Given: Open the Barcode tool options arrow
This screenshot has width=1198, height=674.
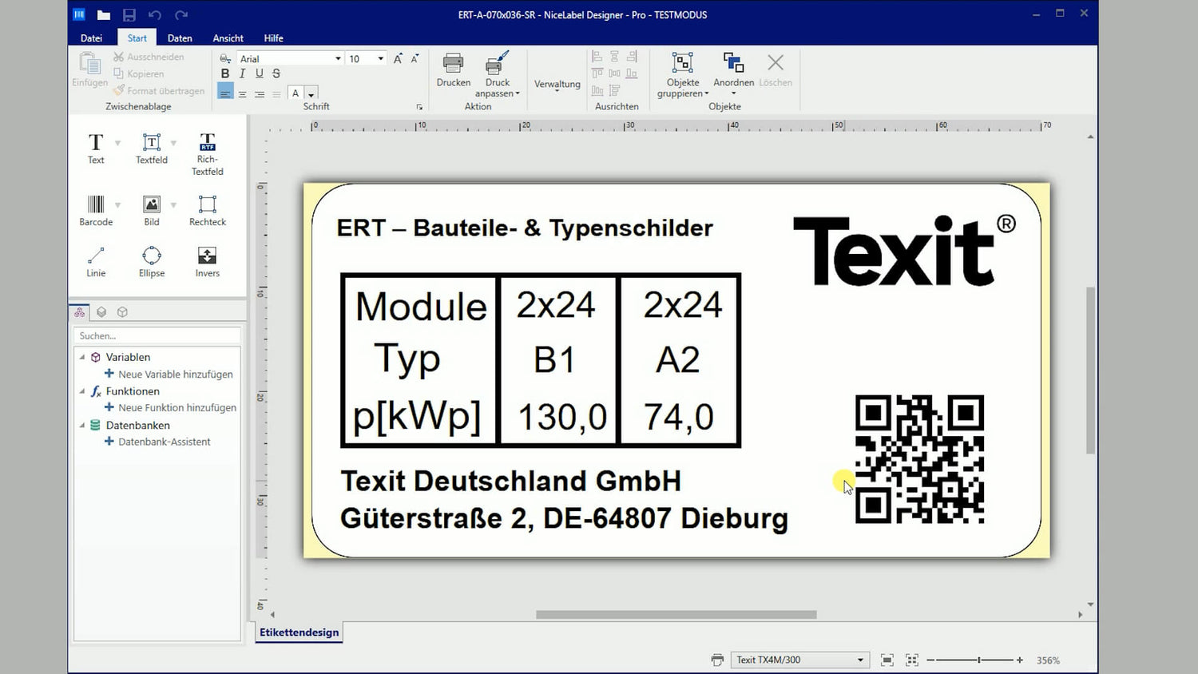Looking at the screenshot, I should tap(118, 205).
